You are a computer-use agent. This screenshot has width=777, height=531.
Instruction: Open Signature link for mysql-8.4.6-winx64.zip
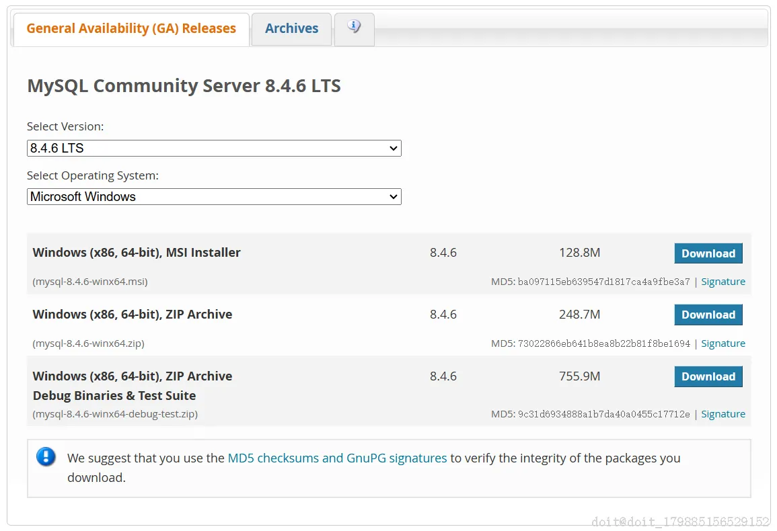tap(723, 343)
